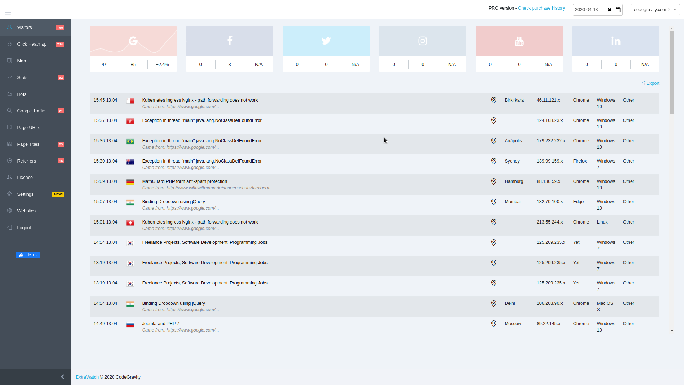Viewport: 684px width, 385px height.
Task: Expand the codegravity.com website dropdown
Action: 675,10
